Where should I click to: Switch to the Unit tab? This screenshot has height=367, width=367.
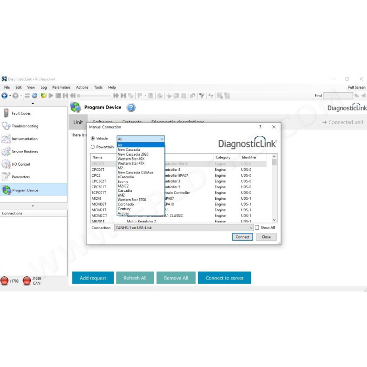tap(78, 122)
